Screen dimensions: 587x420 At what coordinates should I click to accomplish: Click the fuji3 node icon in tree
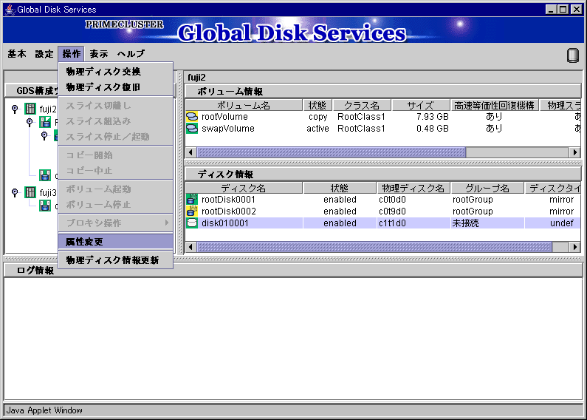point(30,192)
